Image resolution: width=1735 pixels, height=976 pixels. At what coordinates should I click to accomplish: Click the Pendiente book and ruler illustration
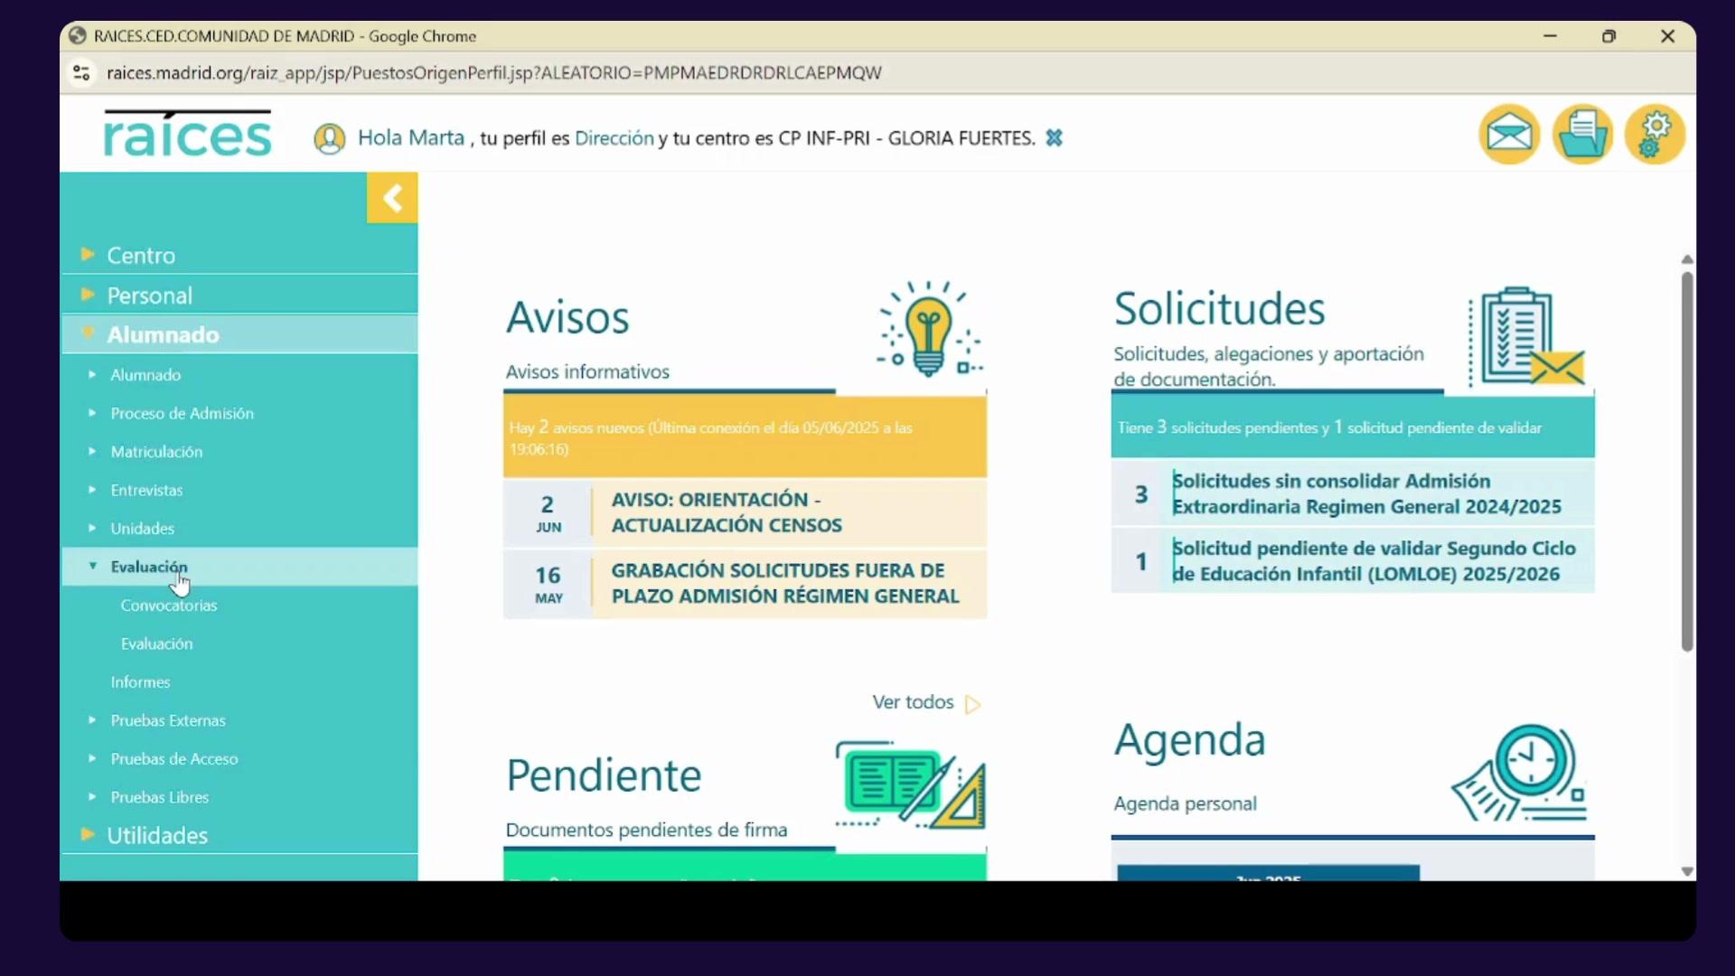coord(911,784)
